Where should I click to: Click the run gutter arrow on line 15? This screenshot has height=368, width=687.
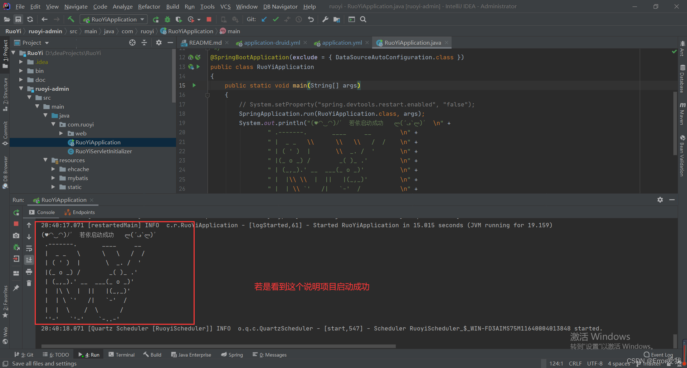(x=194, y=85)
